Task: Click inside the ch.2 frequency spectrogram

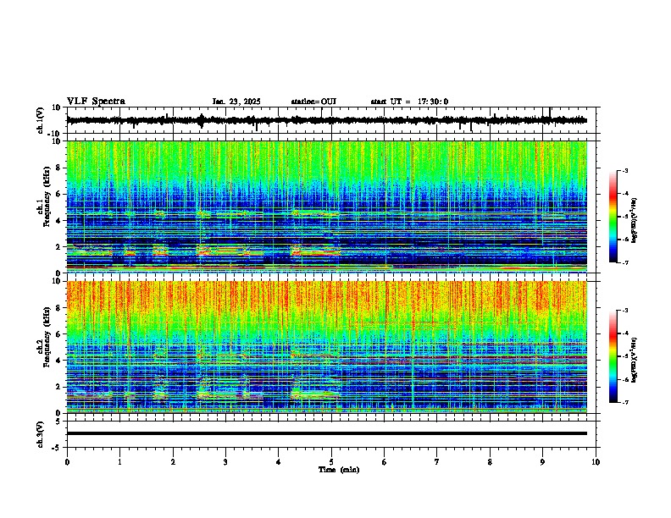Action: 326,347
